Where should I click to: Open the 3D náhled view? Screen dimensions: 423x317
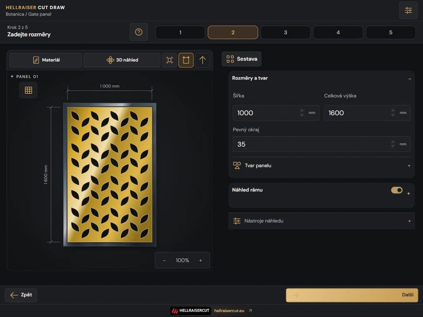click(x=122, y=60)
